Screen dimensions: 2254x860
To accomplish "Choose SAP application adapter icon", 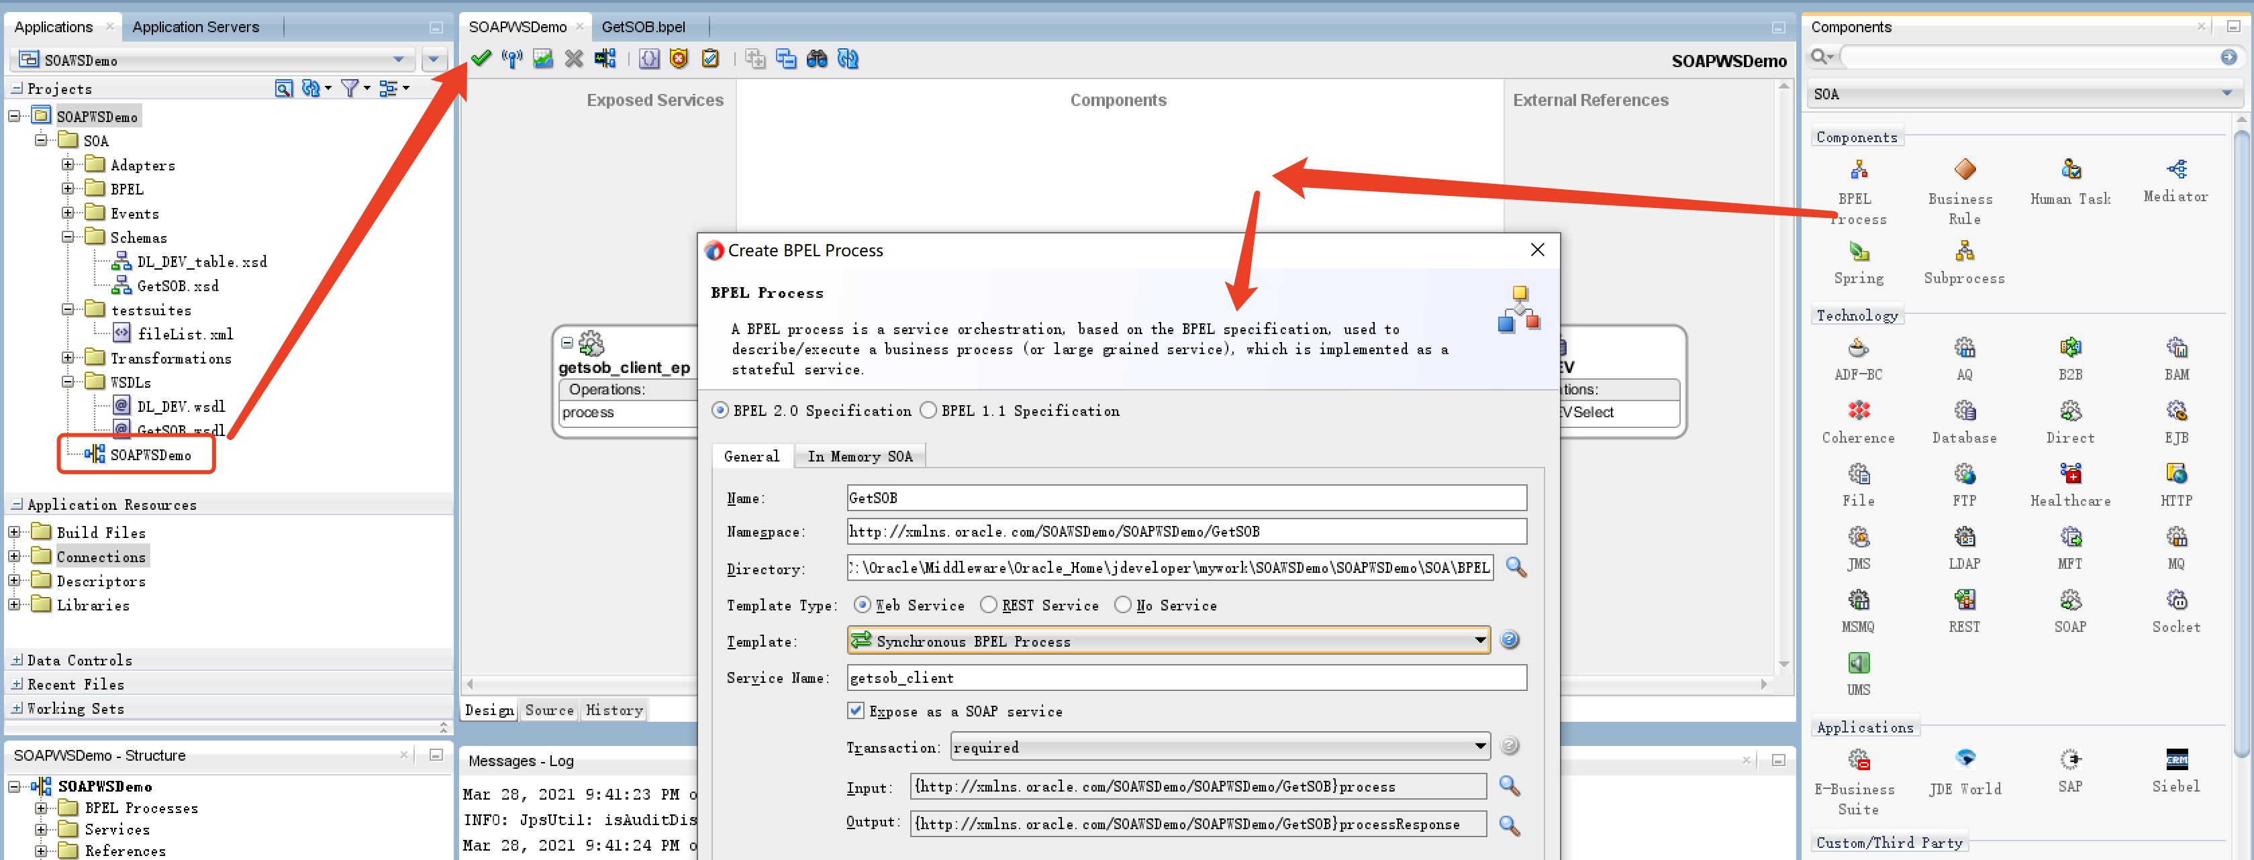I will (2070, 759).
